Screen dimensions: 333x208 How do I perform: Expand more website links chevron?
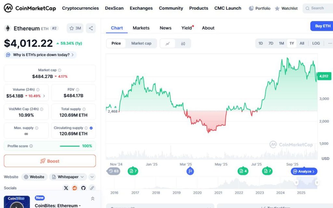[x=92, y=177]
